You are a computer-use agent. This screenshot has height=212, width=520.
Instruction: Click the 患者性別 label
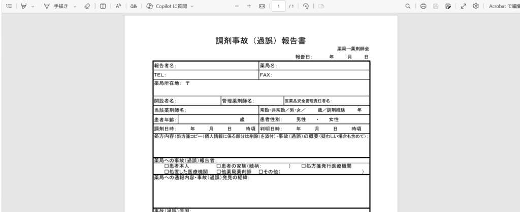[271, 119]
